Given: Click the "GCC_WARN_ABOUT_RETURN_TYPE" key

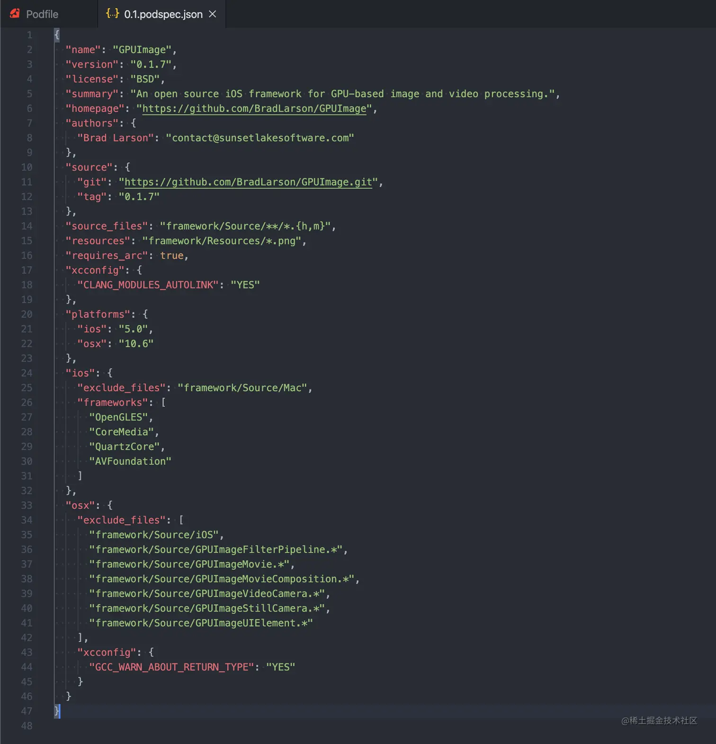Looking at the screenshot, I should pyautogui.click(x=171, y=667).
